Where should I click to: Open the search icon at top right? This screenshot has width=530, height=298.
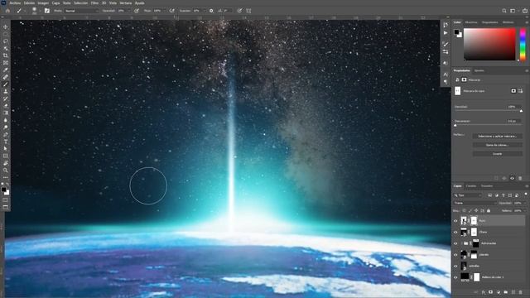point(504,11)
